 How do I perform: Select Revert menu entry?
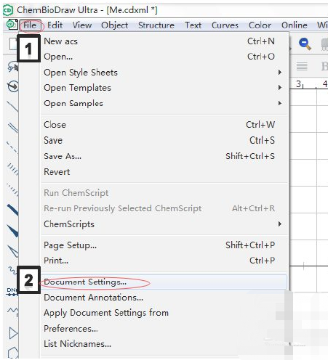tap(164, 172)
